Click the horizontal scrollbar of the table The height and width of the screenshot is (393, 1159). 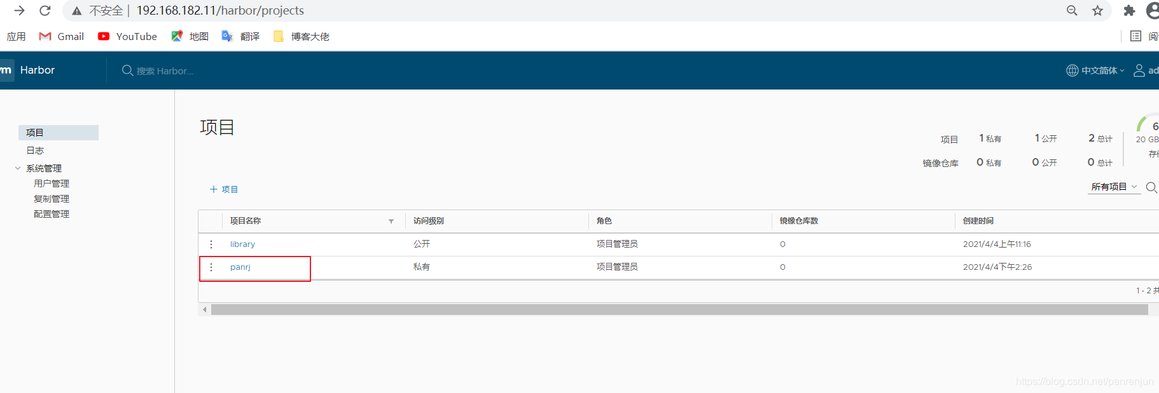(679, 310)
